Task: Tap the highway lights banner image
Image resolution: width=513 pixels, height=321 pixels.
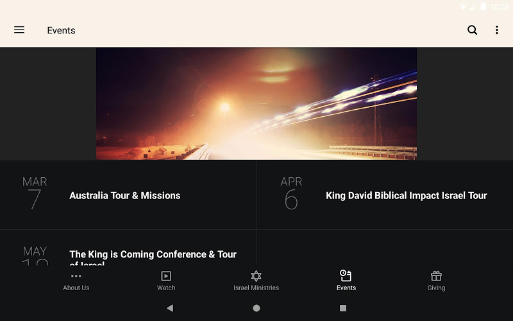Action: tap(256, 103)
